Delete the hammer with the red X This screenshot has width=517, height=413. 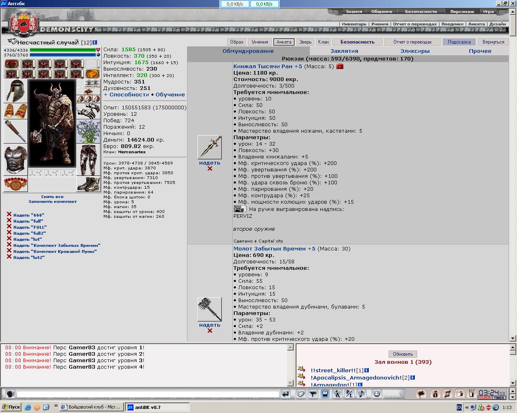coord(210,331)
